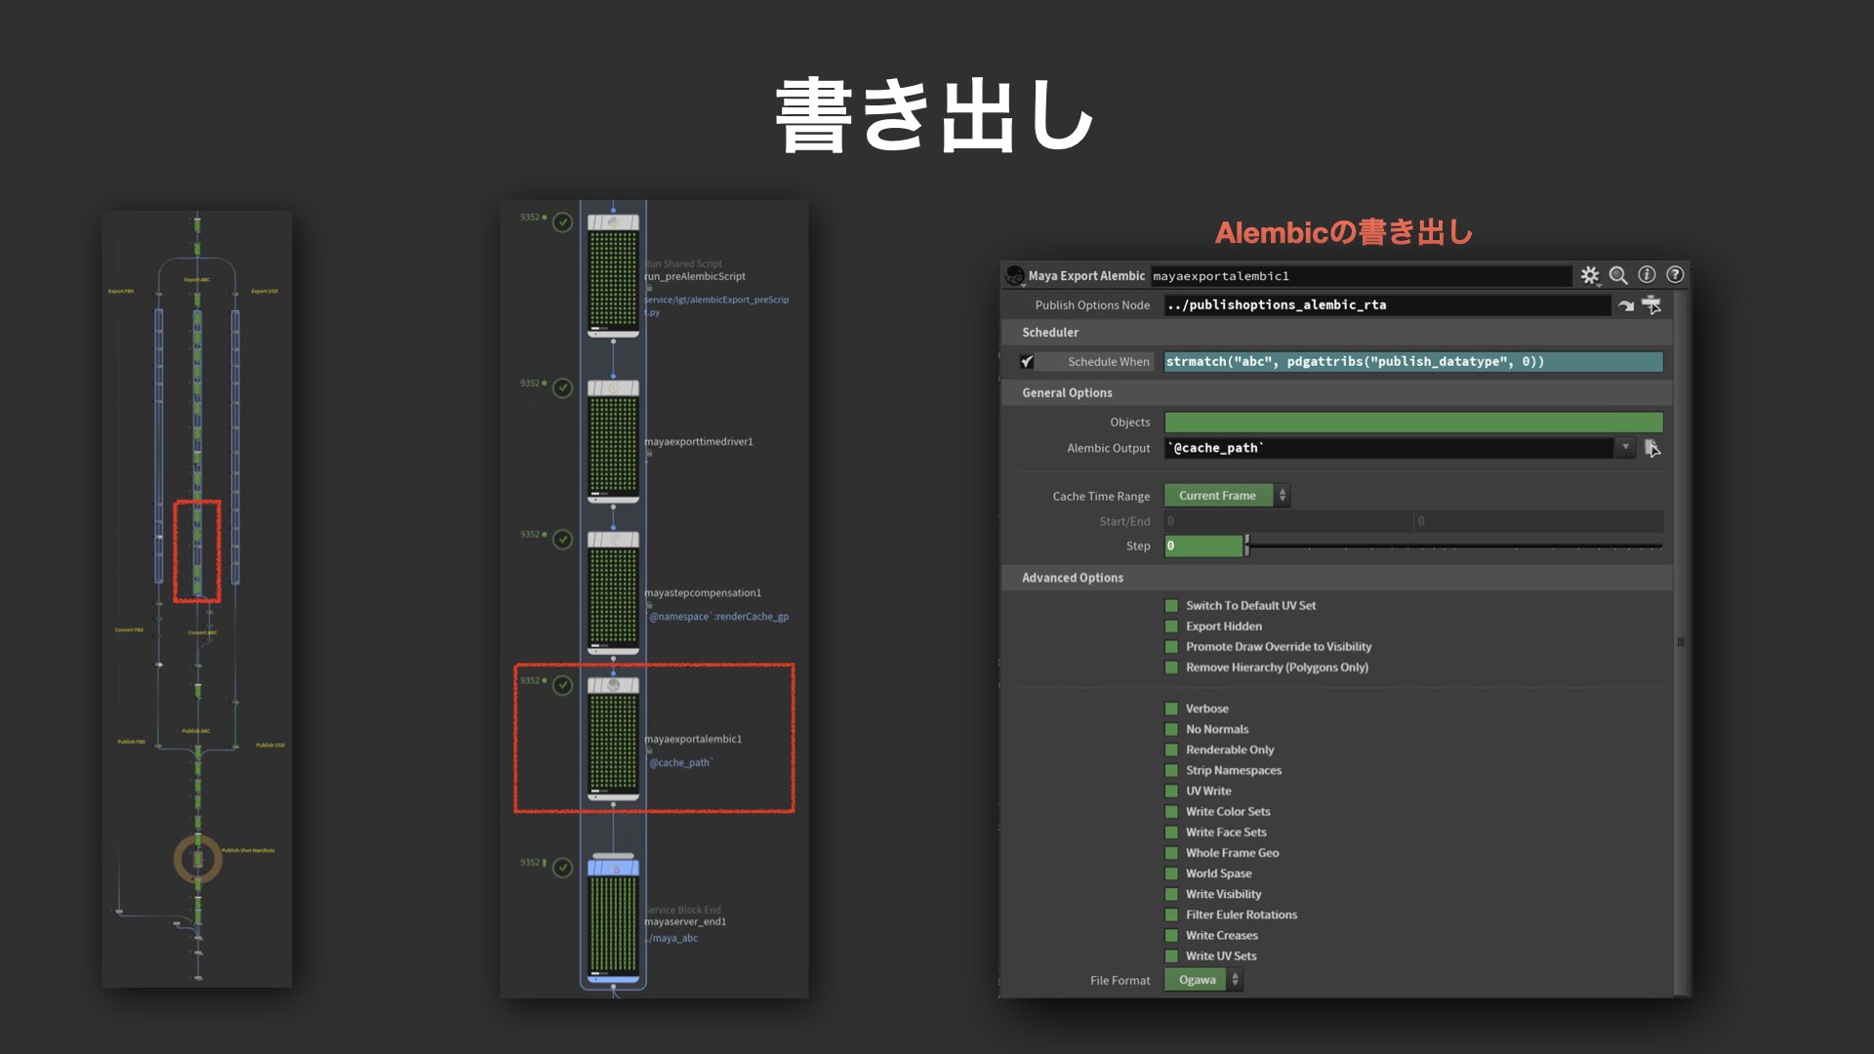Open the node help question icon

pos(1675,275)
